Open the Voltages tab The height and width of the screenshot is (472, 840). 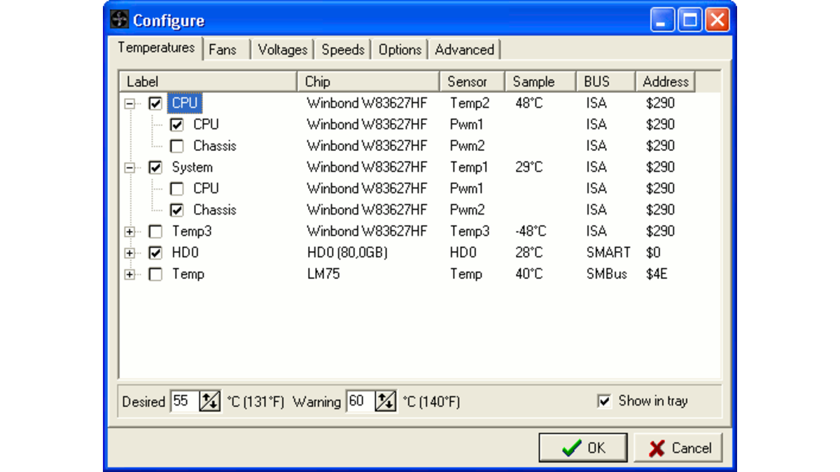[x=282, y=50]
